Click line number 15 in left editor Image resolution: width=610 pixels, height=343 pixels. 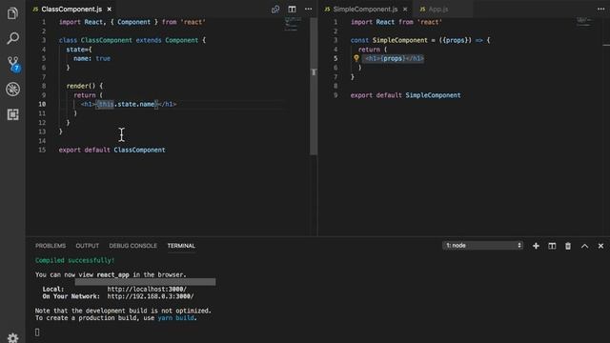click(x=42, y=150)
